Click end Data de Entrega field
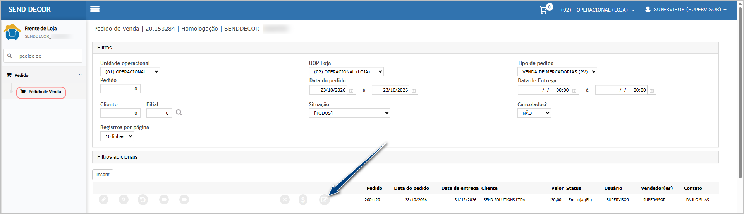 coord(622,90)
